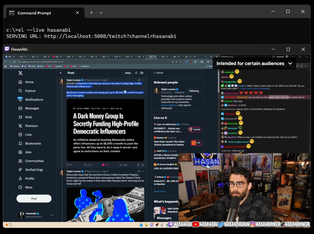Open the Command Prompt tab dropdown arrow

click(101, 13)
